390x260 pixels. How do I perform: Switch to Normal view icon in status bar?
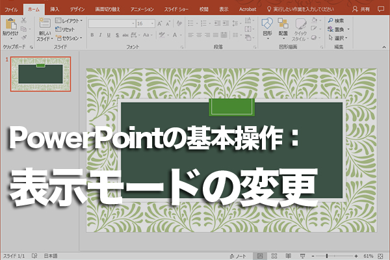tap(260, 256)
